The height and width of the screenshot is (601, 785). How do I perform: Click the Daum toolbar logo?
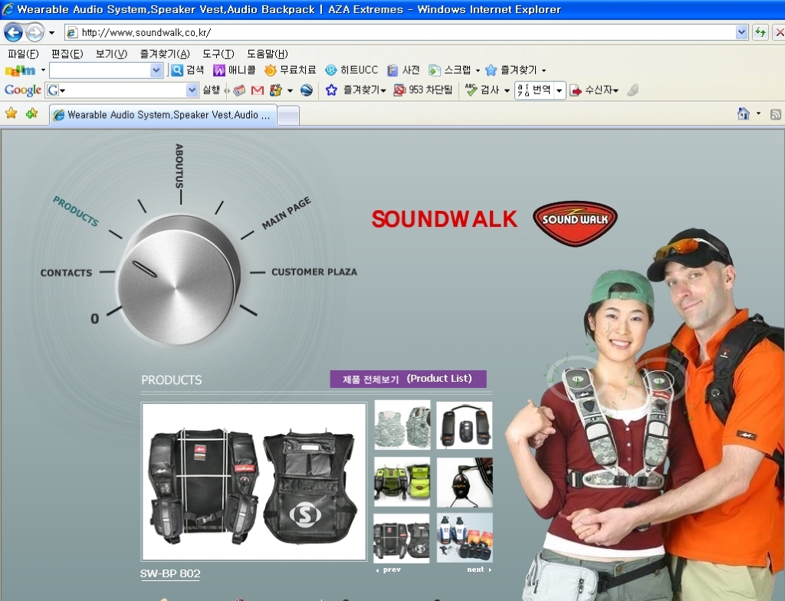(20, 71)
